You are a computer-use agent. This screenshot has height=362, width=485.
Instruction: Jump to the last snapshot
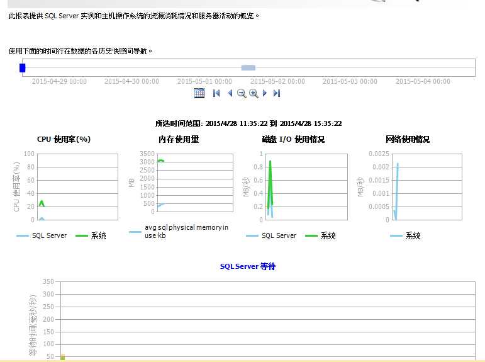[277, 93]
